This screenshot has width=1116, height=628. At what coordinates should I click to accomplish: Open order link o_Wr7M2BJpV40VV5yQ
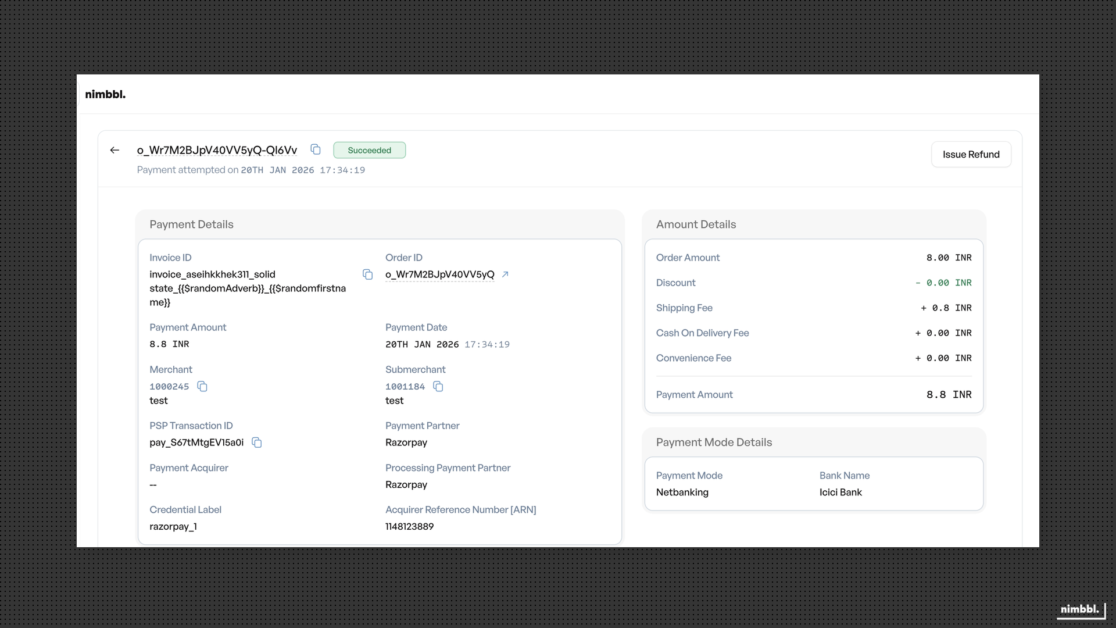click(x=439, y=274)
